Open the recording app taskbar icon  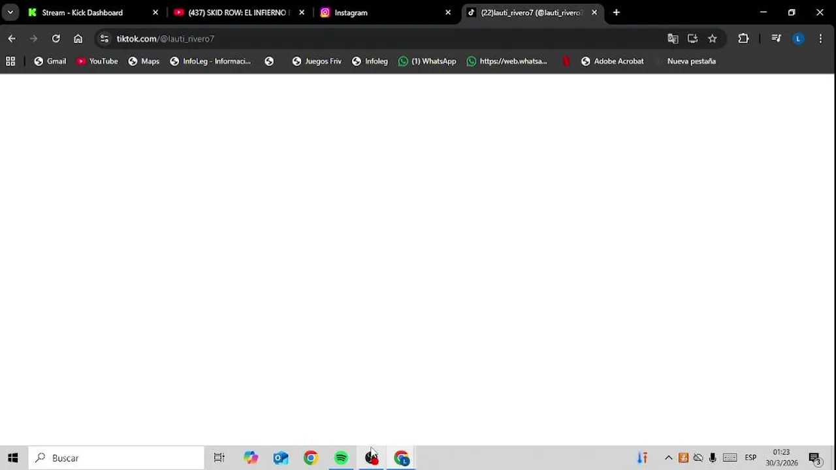[371, 458]
